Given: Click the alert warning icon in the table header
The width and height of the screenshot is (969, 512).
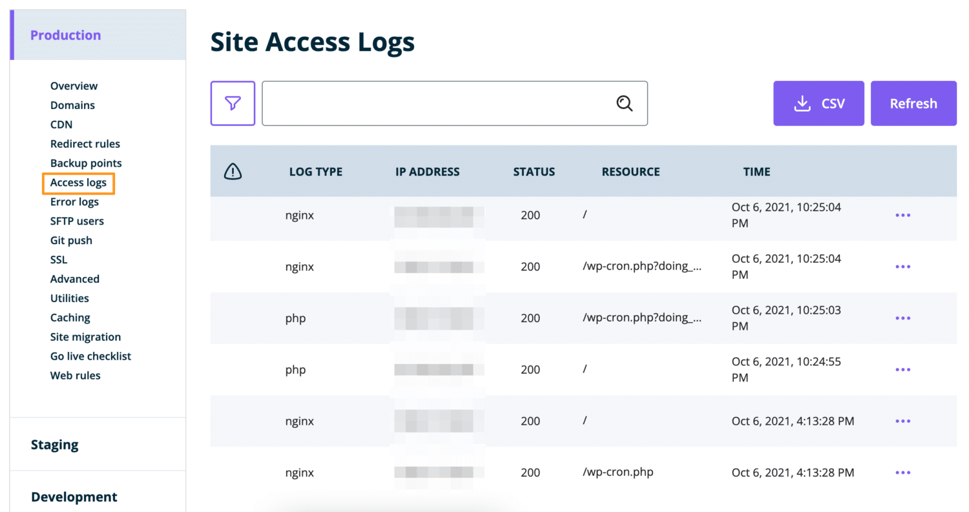Looking at the screenshot, I should click(232, 171).
